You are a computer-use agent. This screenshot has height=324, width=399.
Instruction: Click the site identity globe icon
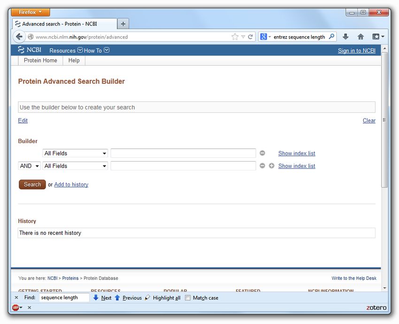click(31, 37)
